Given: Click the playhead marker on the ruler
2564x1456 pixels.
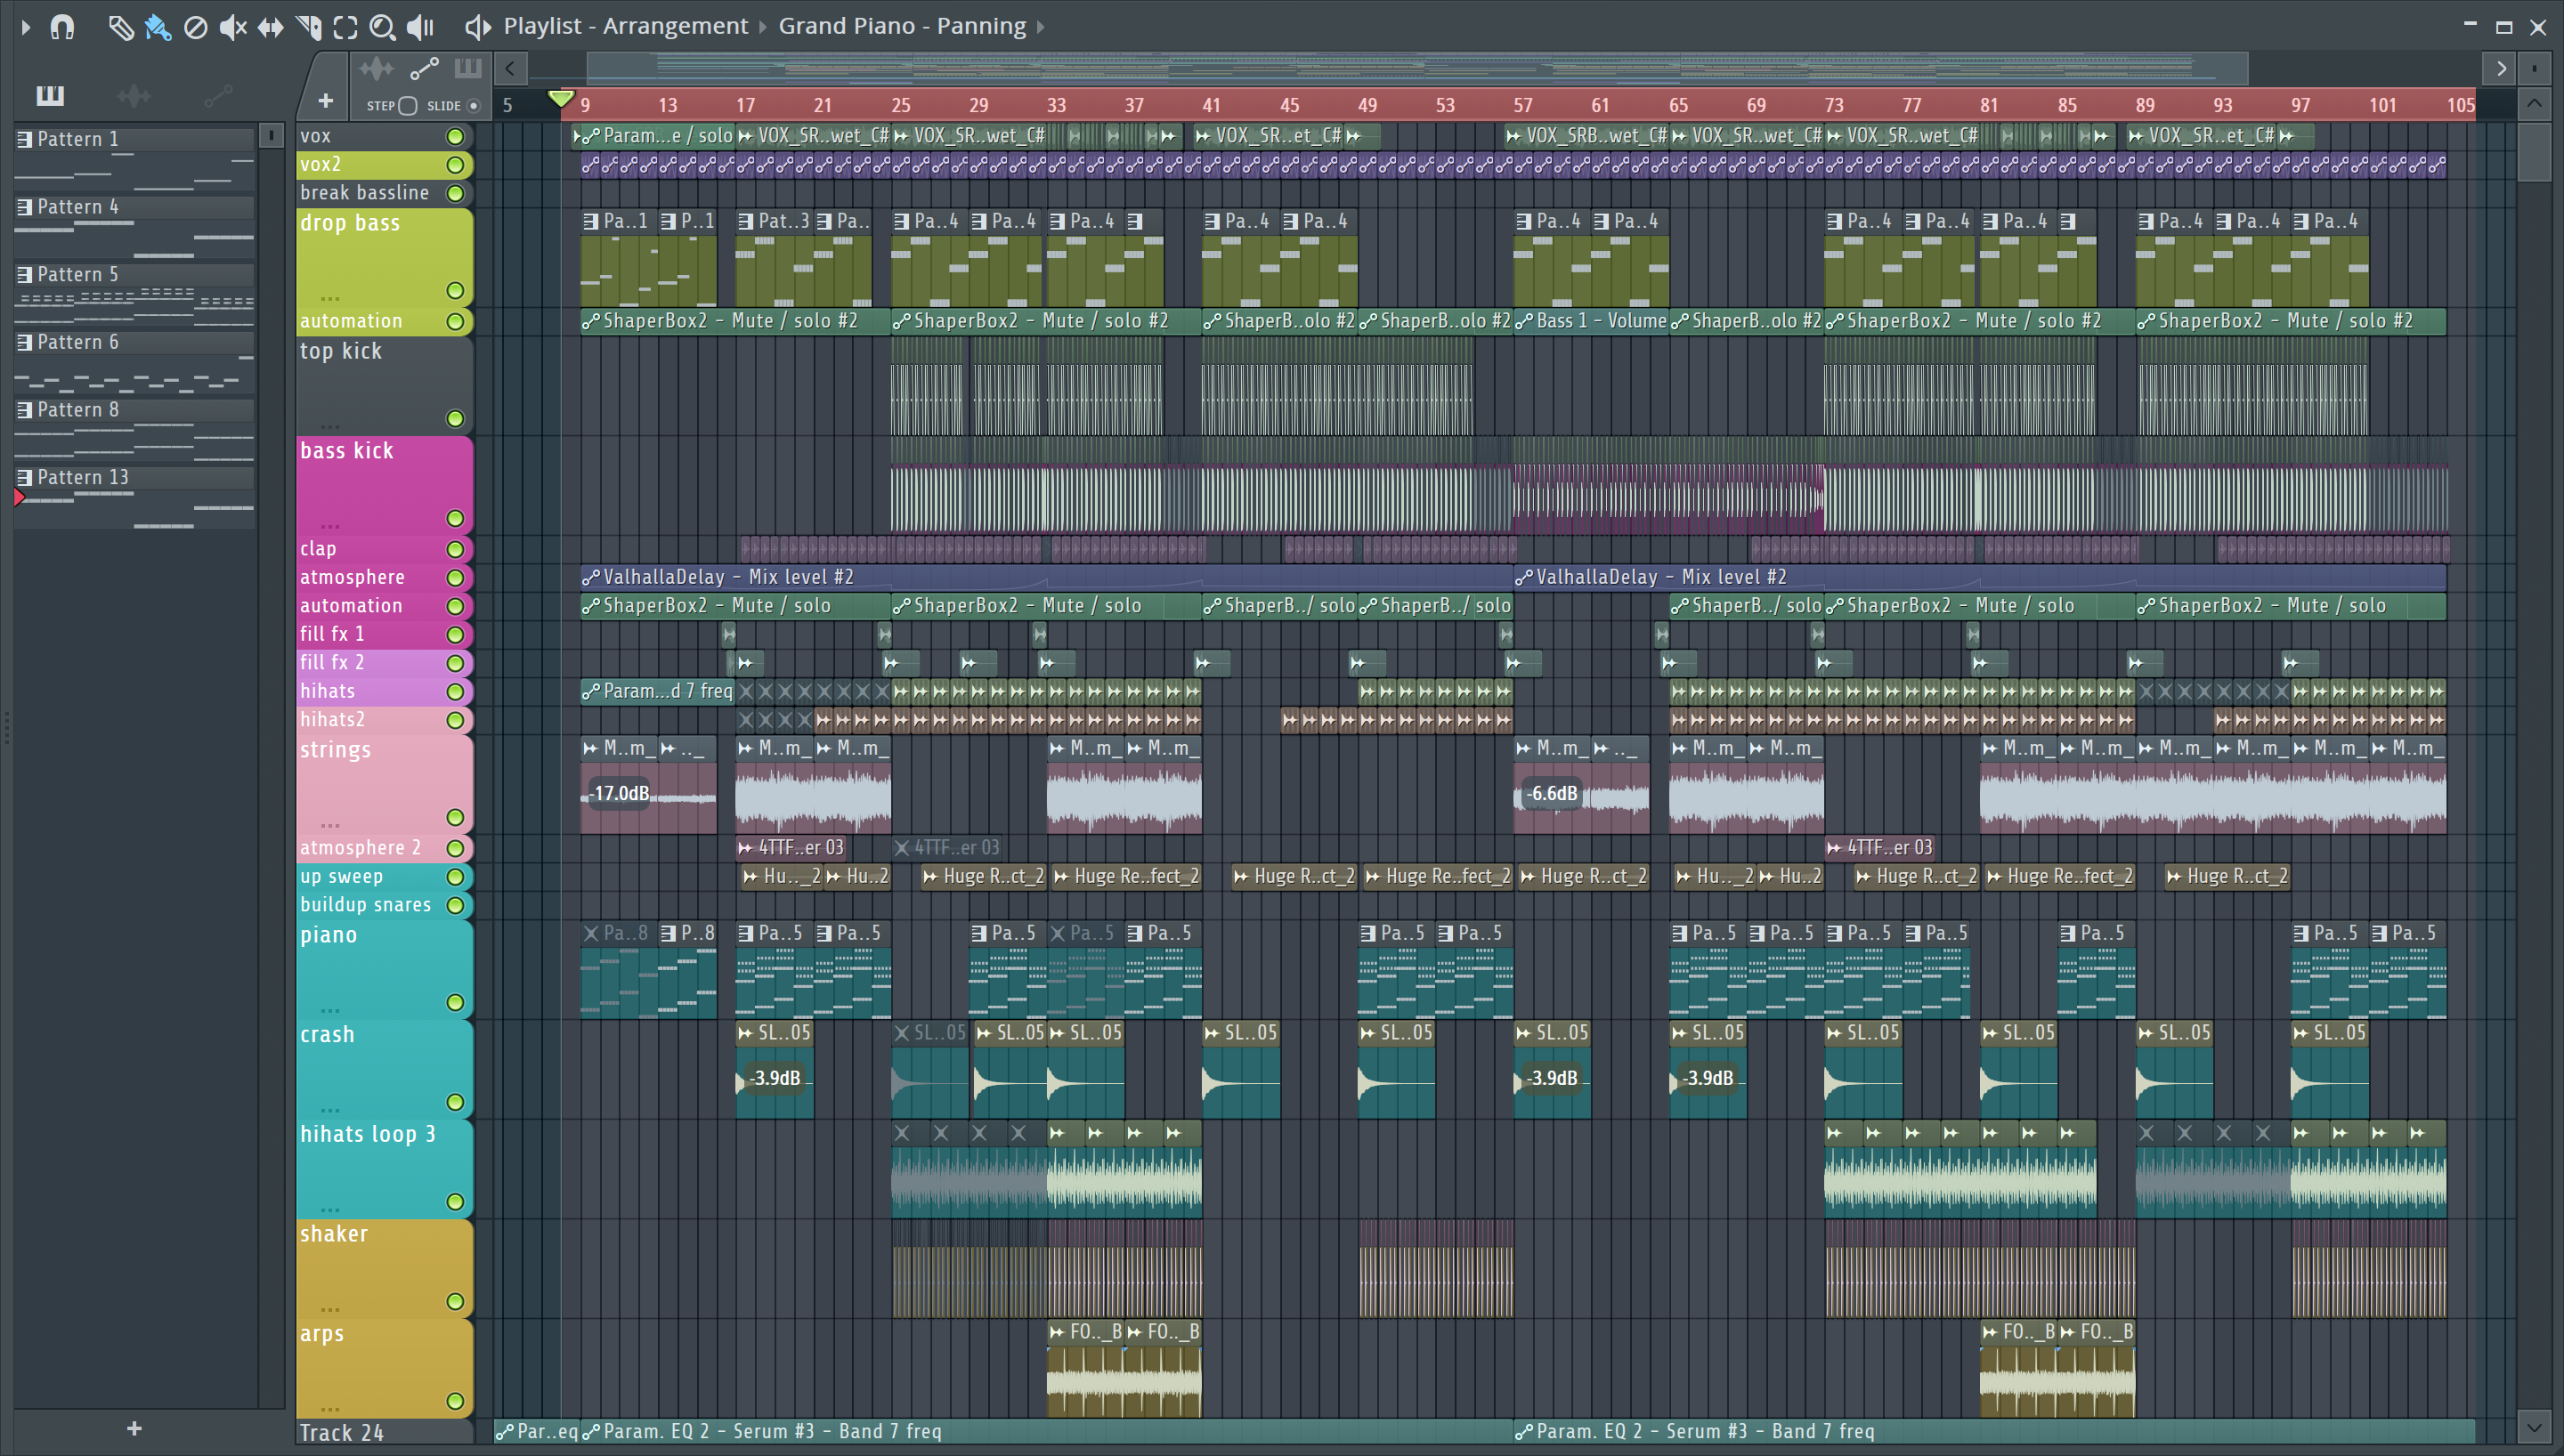Looking at the screenshot, I should (561, 99).
